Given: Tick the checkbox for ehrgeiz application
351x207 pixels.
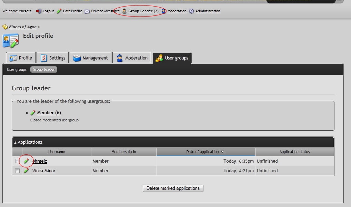Looking at the screenshot, I should click(x=17, y=161).
